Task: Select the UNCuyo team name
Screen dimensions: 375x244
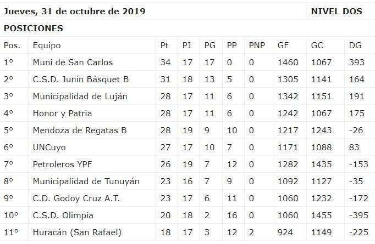Action: (x=49, y=147)
